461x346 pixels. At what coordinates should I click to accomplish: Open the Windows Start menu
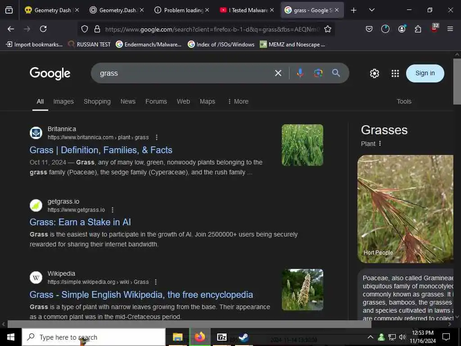11,337
